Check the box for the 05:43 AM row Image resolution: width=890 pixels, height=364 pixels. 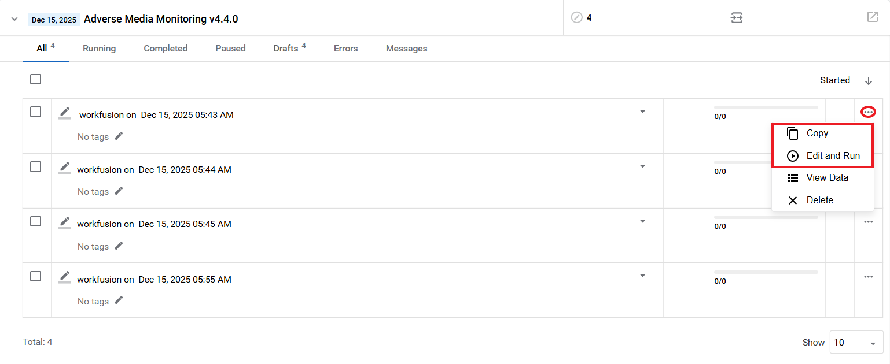[36, 112]
